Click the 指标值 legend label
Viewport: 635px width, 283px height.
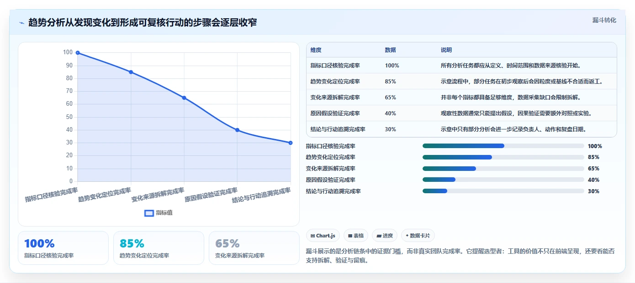(164, 213)
